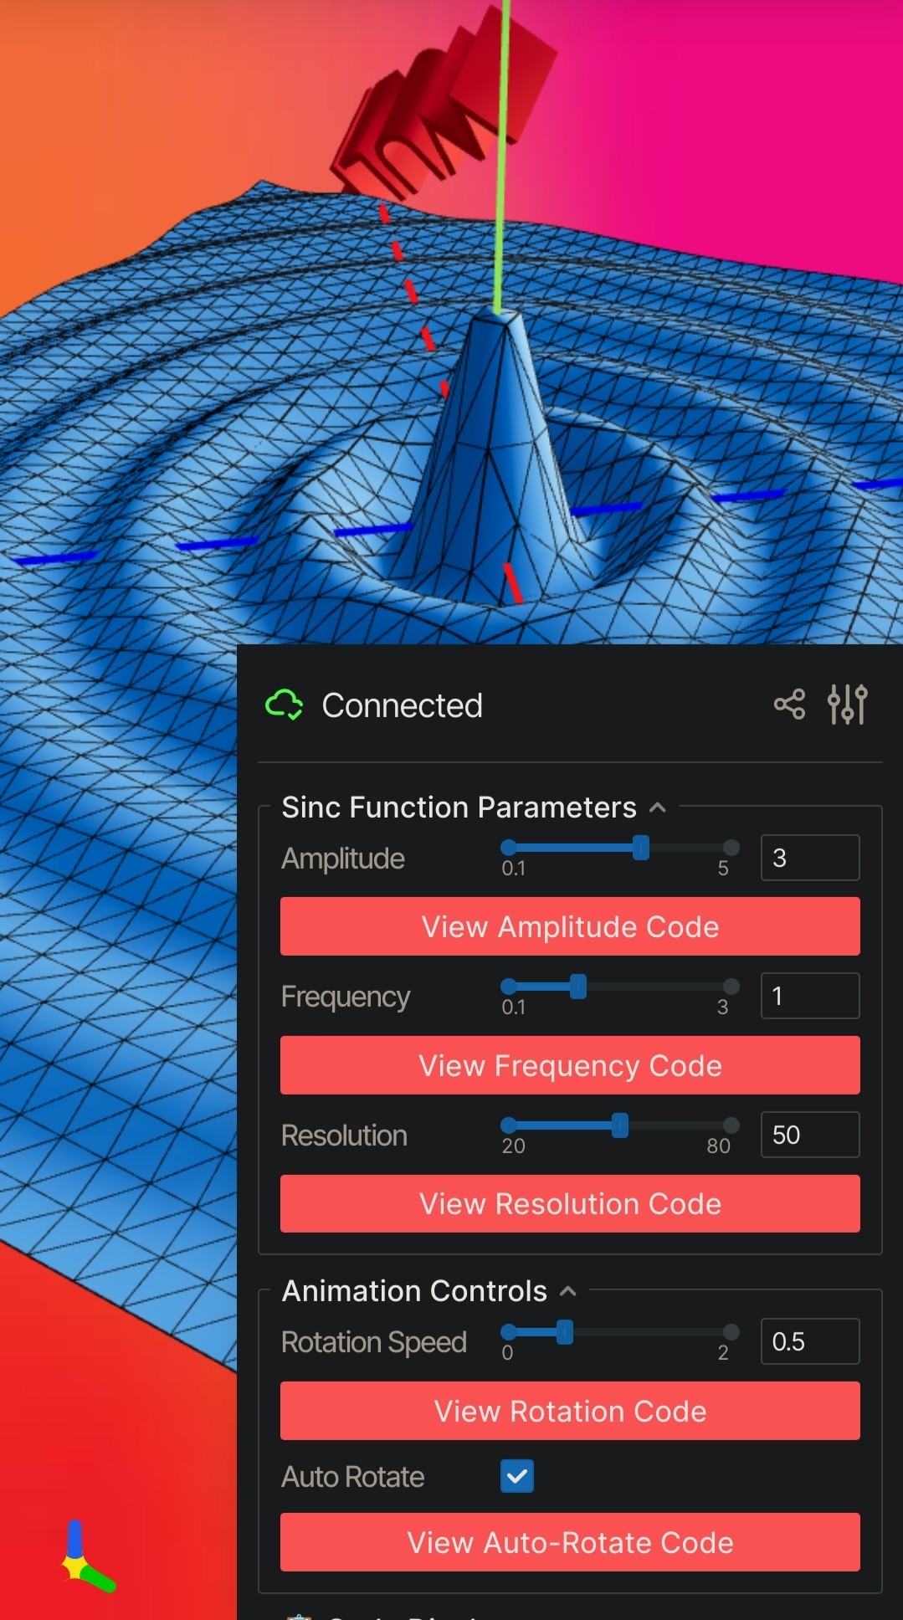Focus the Resolution number field showing 50
The image size is (903, 1620).
[x=809, y=1135]
